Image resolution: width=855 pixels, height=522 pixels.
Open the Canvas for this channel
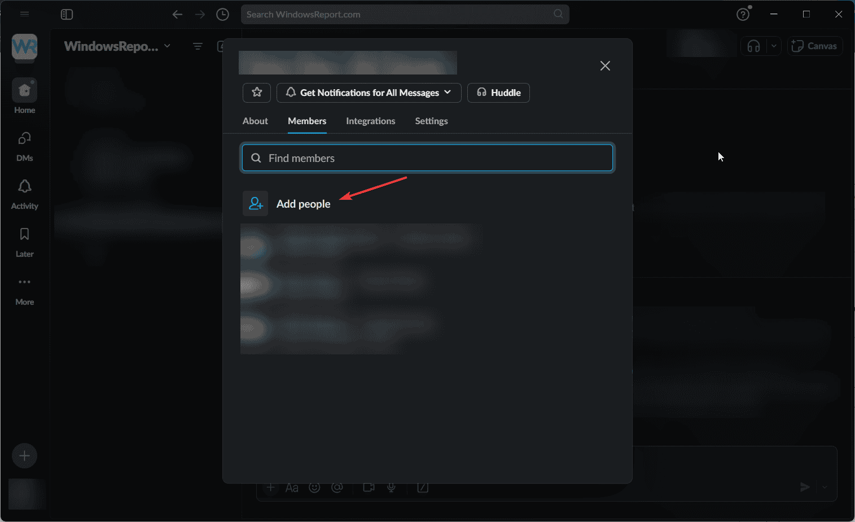(815, 46)
